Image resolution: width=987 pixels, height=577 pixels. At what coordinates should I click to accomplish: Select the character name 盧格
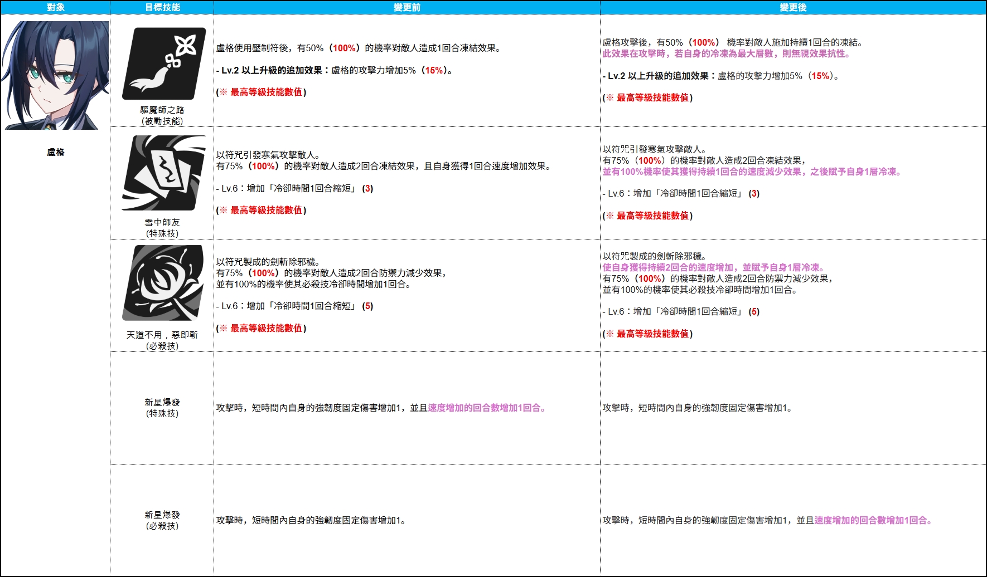point(55,152)
